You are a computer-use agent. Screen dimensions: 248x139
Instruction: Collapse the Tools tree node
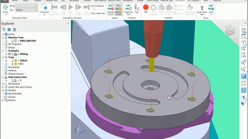(x=3, y=58)
